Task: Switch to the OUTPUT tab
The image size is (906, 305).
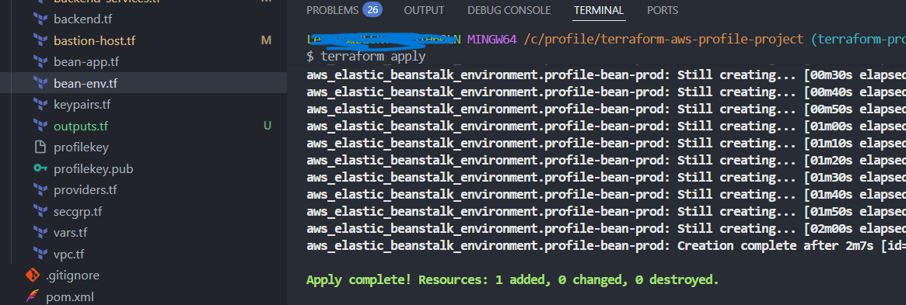Action: (424, 10)
